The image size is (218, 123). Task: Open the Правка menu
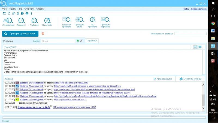[x=13, y=9]
